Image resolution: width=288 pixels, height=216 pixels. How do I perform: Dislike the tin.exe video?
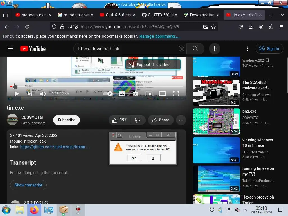tap(138, 120)
